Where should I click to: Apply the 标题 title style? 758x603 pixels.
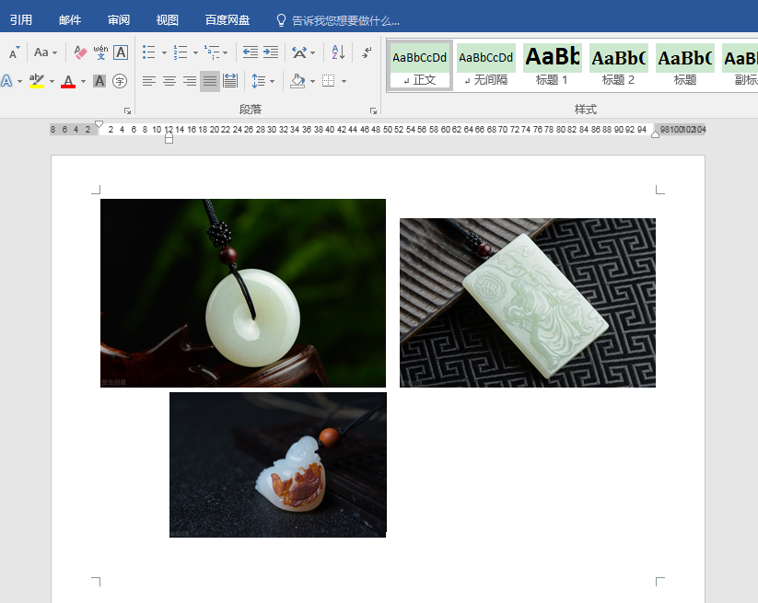(x=685, y=65)
